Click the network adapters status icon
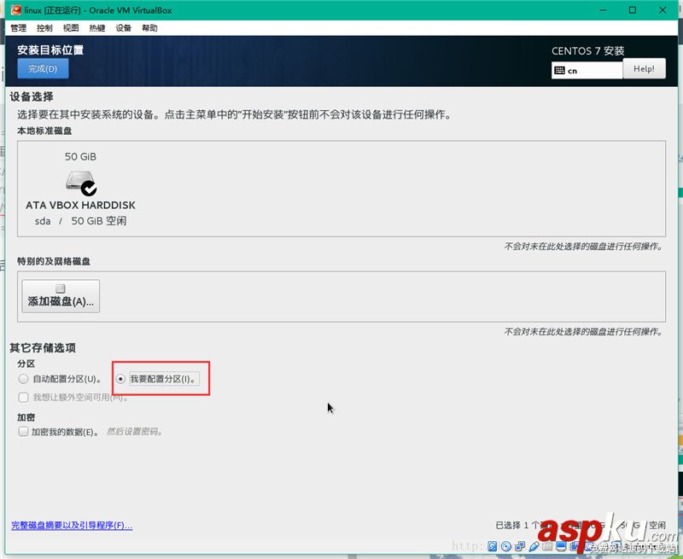This screenshot has height=559, width=683. point(520,546)
